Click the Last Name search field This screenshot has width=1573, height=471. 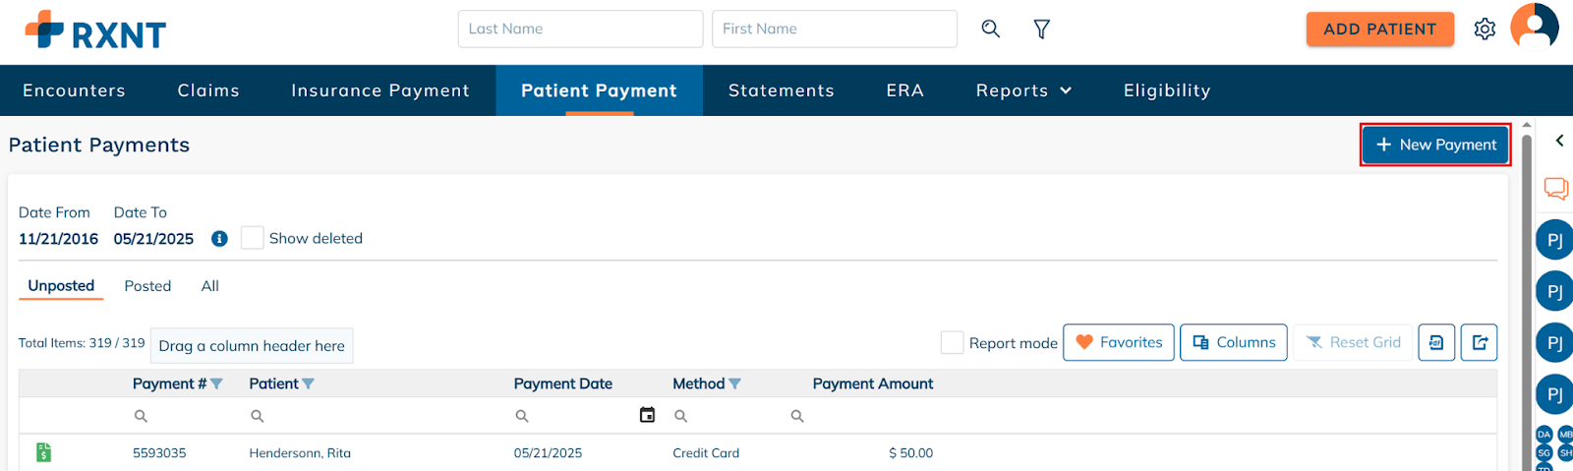point(580,29)
